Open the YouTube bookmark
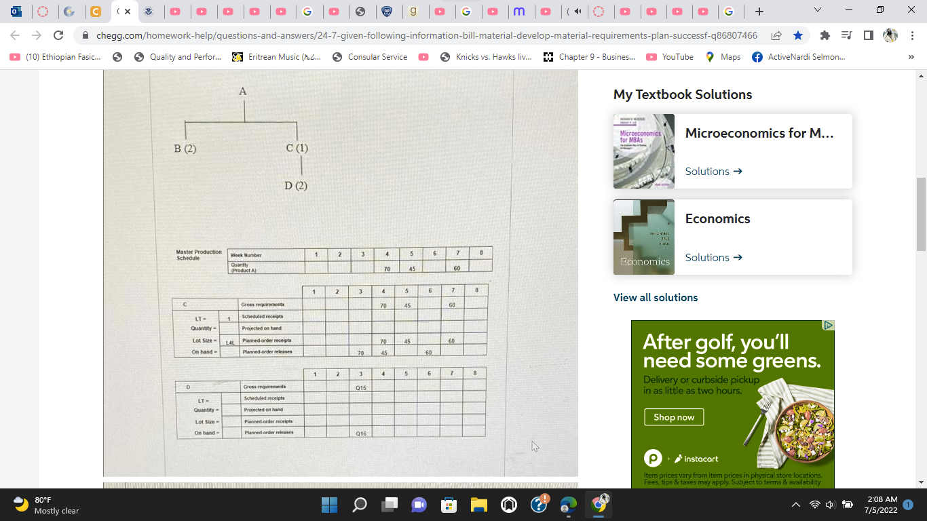The height and width of the screenshot is (521, 927). [670, 57]
